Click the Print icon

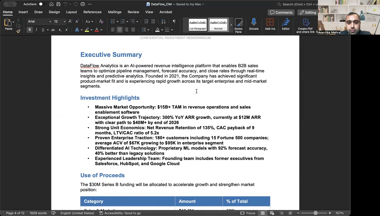point(83,4)
